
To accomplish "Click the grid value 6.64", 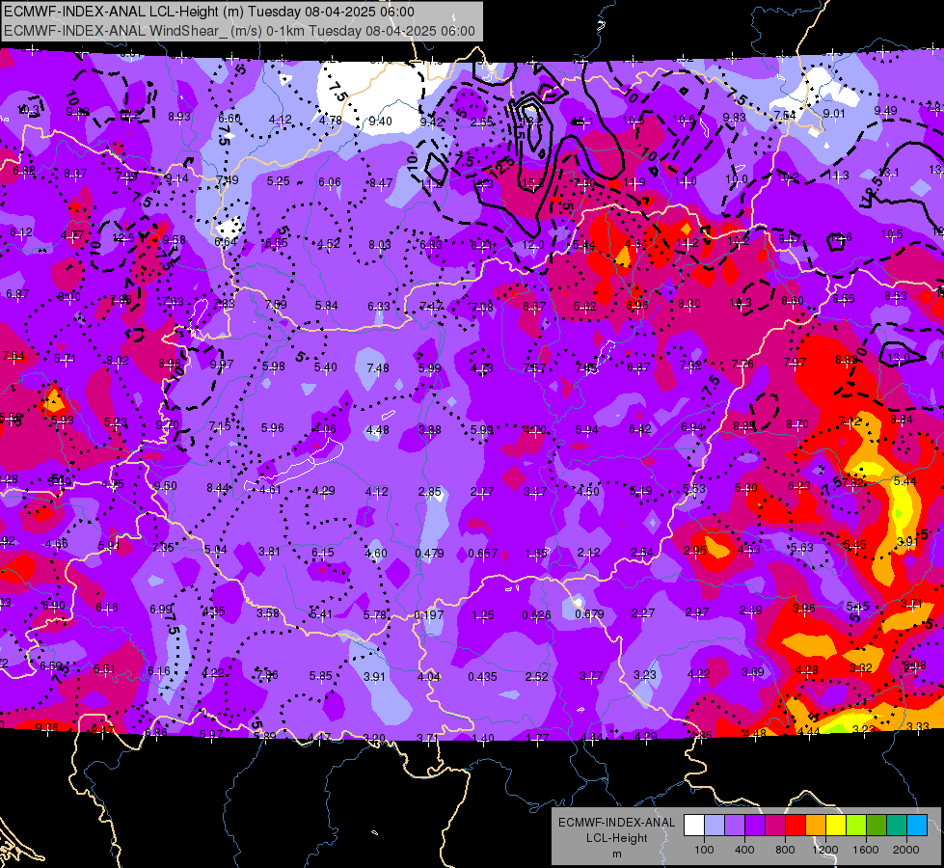I will (226, 242).
